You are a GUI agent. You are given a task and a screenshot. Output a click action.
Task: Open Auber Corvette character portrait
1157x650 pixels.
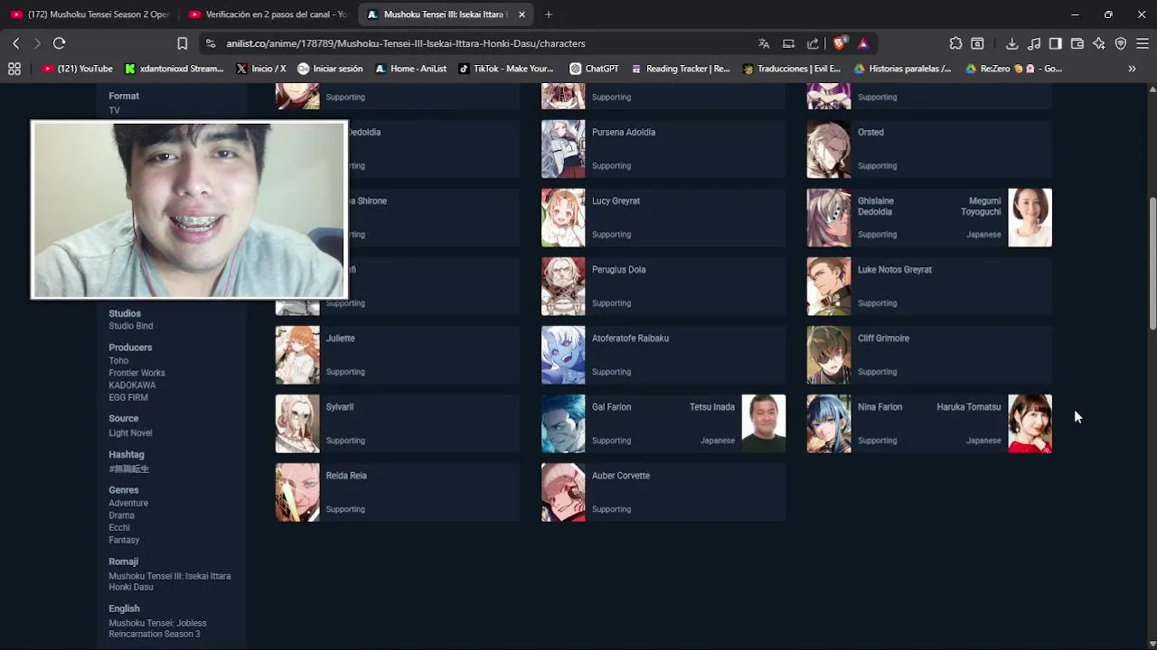tap(563, 492)
